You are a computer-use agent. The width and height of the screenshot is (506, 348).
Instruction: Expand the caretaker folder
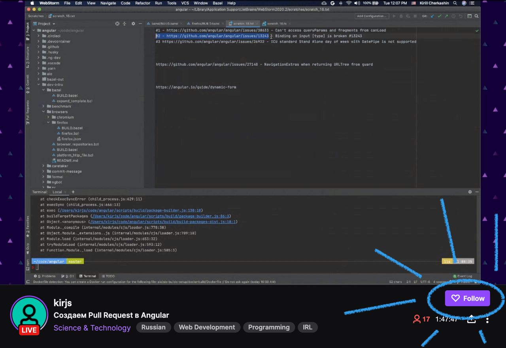[x=44, y=166]
